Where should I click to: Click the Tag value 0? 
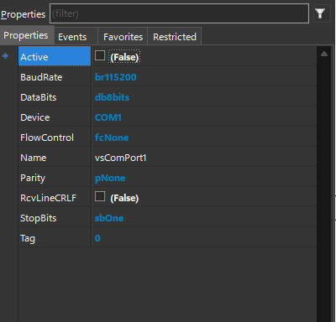(x=97, y=238)
